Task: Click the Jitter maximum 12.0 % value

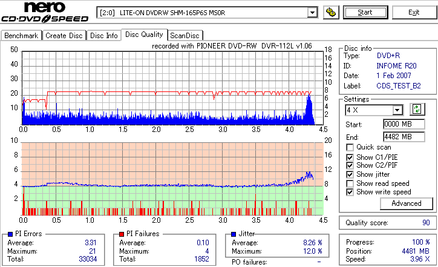Action: click(x=313, y=251)
